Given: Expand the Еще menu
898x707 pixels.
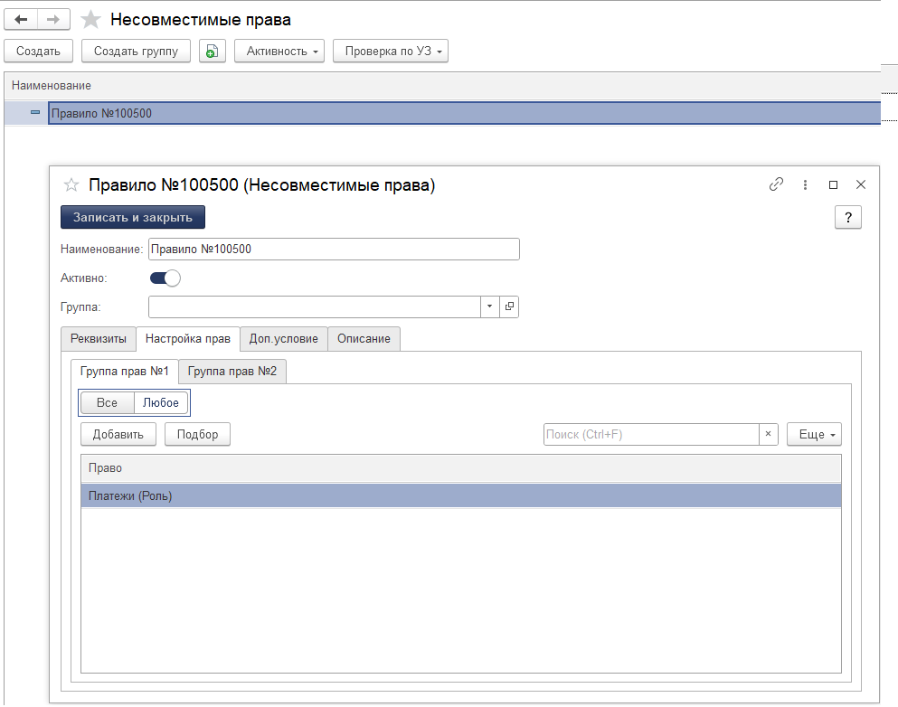Looking at the screenshot, I should tap(814, 435).
